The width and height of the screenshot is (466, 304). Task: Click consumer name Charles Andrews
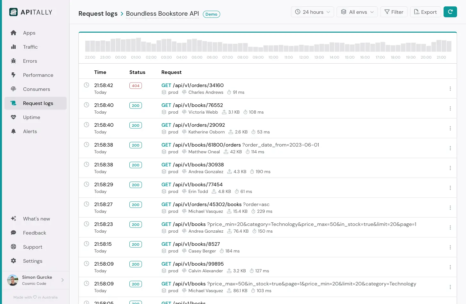tap(206, 92)
